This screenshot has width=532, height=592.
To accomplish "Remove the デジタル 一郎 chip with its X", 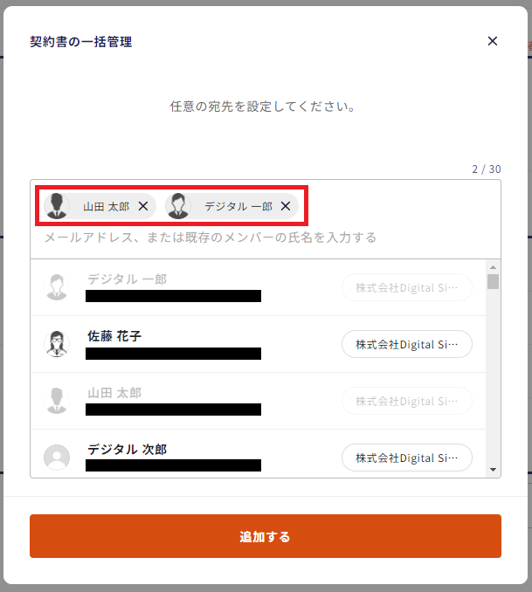I will pyautogui.click(x=286, y=206).
